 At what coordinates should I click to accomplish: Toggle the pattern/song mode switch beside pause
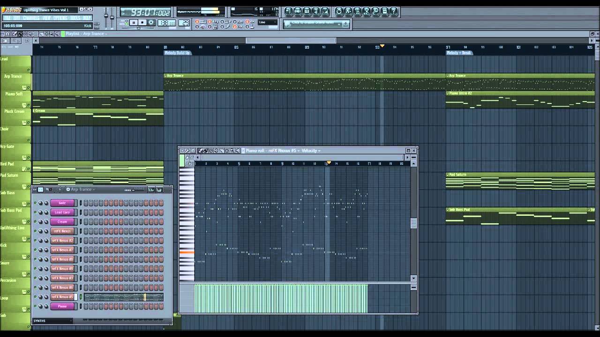127,22
